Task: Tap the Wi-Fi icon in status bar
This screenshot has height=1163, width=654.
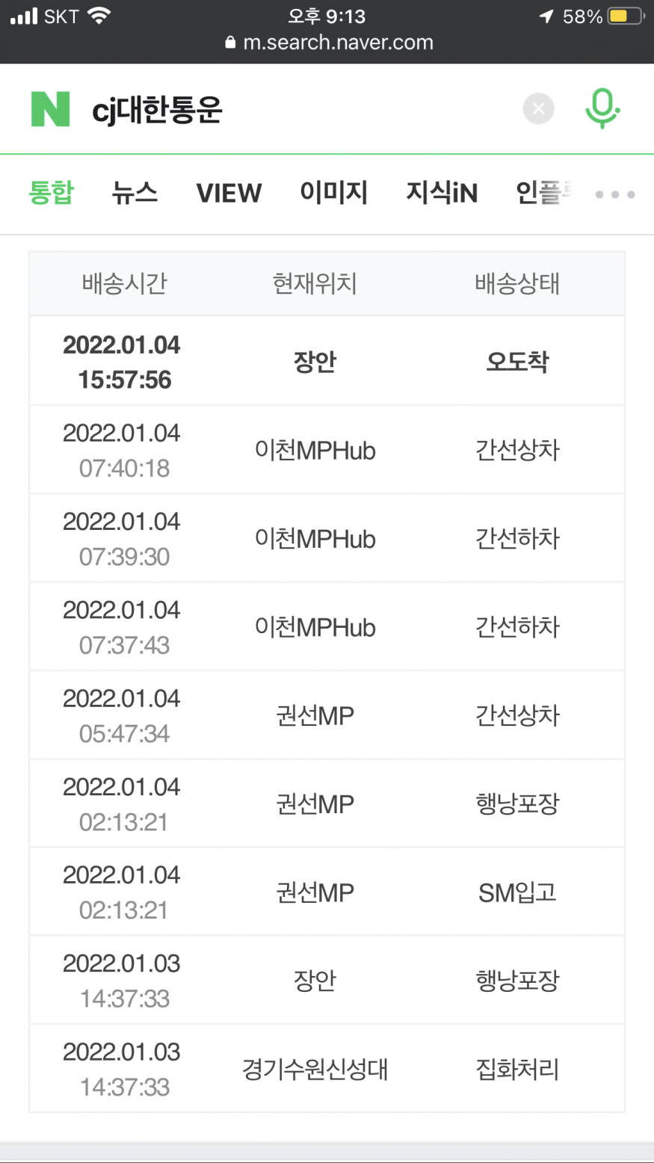Action: [x=99, y=16]
